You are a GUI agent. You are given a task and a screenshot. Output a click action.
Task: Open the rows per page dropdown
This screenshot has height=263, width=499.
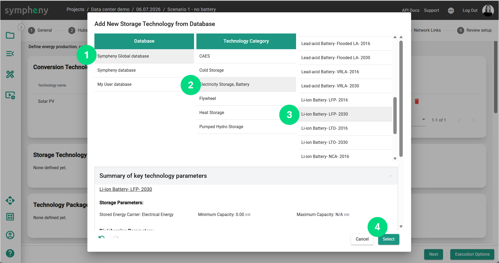pos(424,119)
